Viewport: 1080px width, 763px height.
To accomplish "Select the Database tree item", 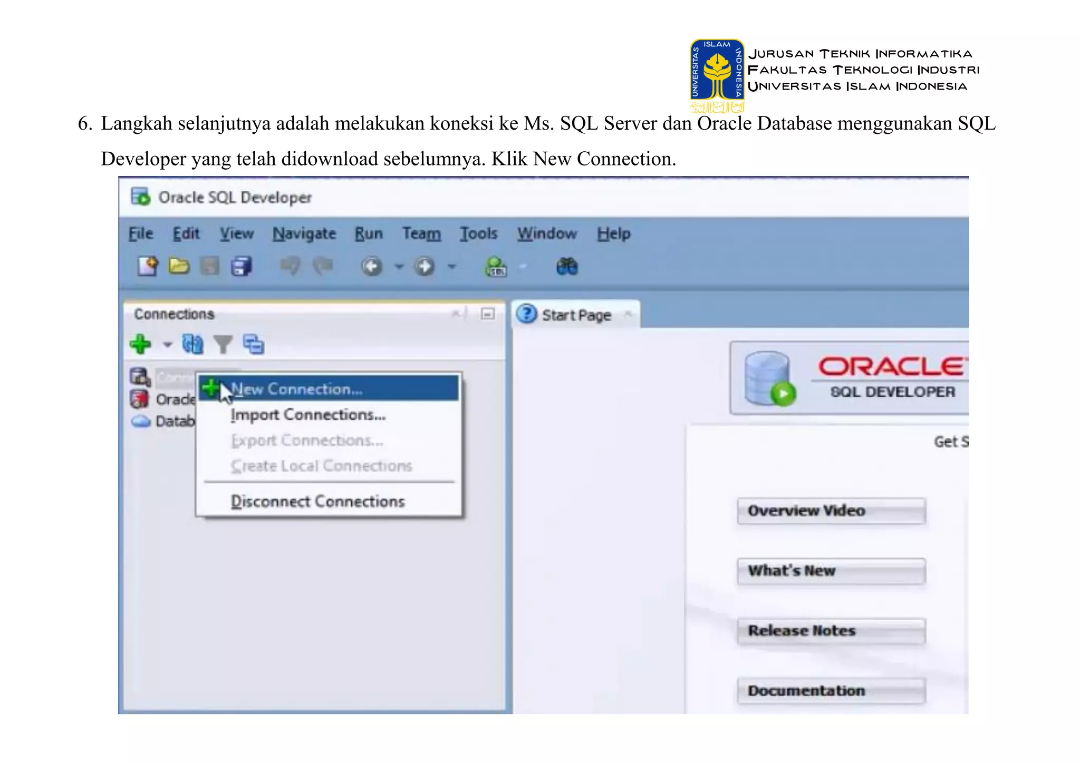I will click(x=175, y=421).
